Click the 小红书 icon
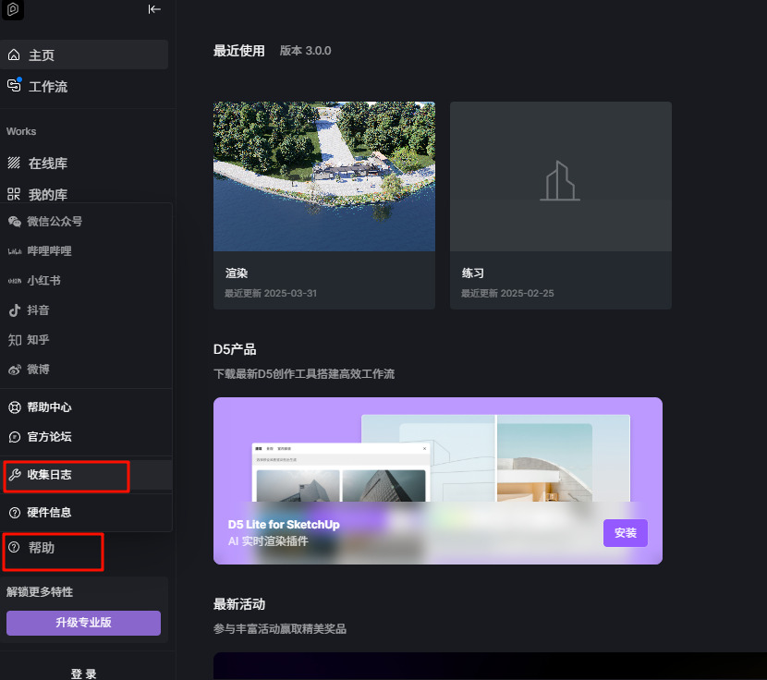 (x=15, y=281)
